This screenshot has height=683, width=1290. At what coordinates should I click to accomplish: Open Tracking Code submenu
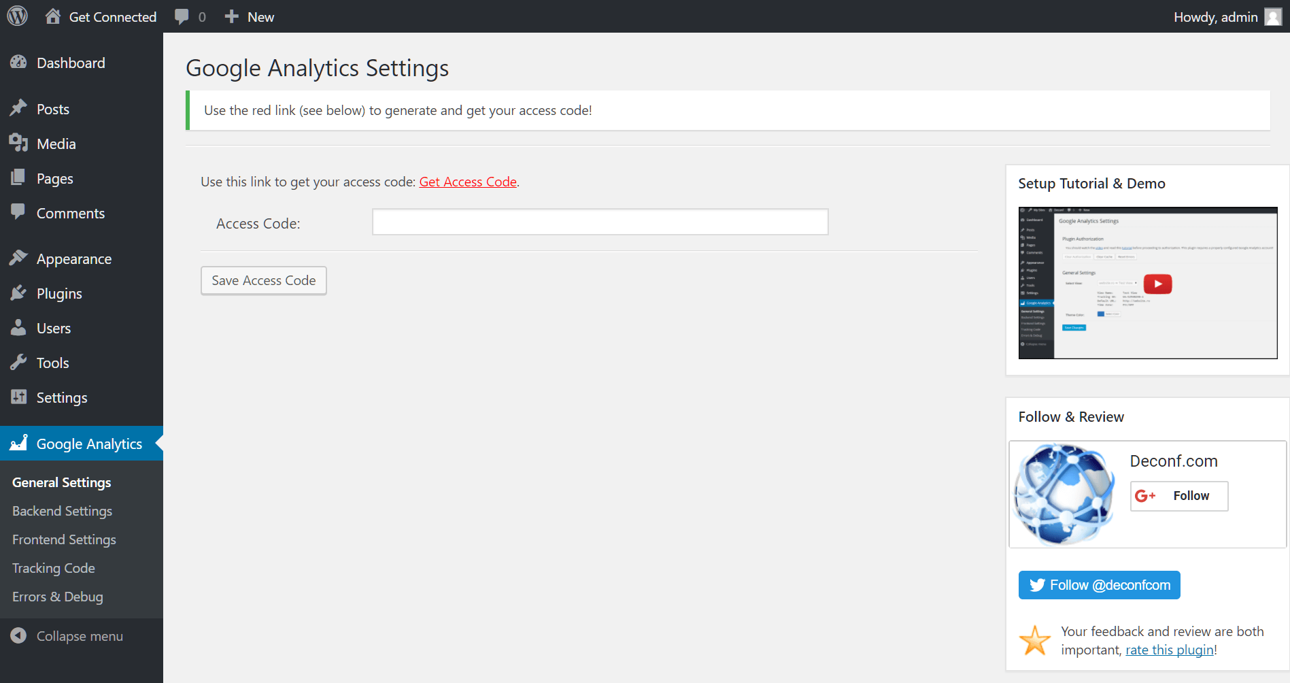coord(54,568)
